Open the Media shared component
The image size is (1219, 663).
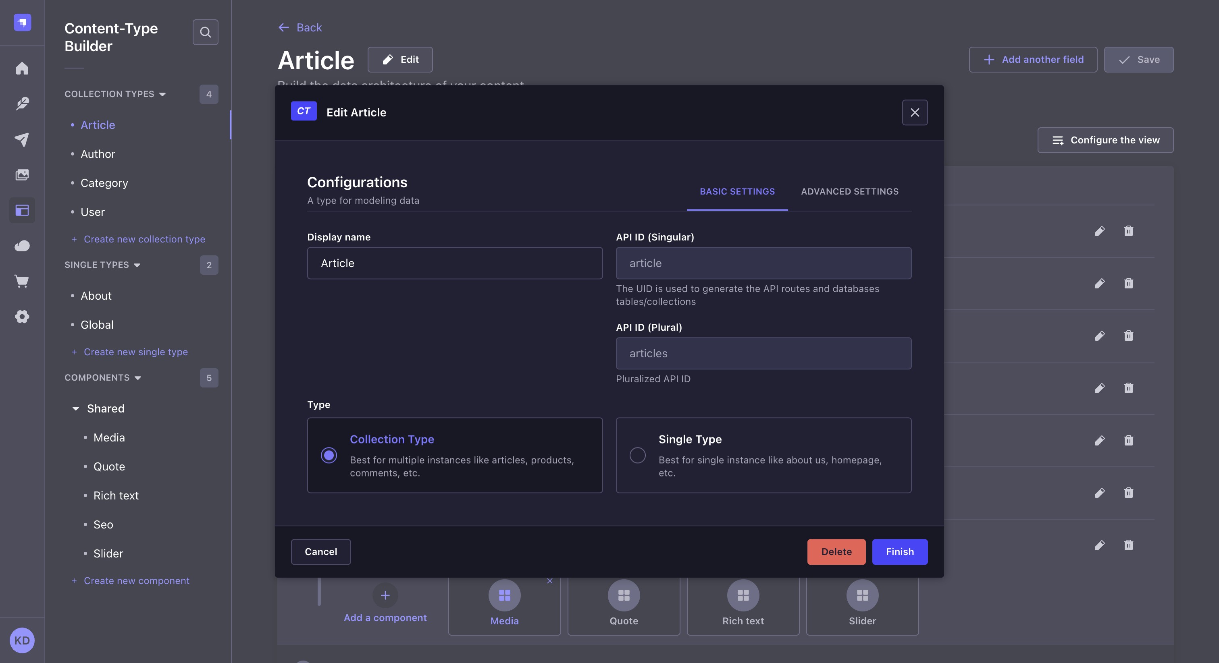[109, 437]
